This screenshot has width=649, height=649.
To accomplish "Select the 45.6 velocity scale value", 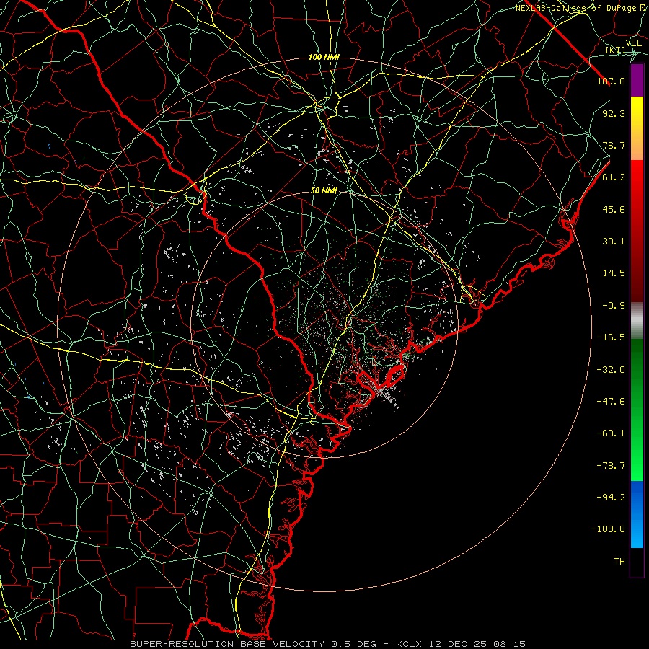I will (614, 209).
